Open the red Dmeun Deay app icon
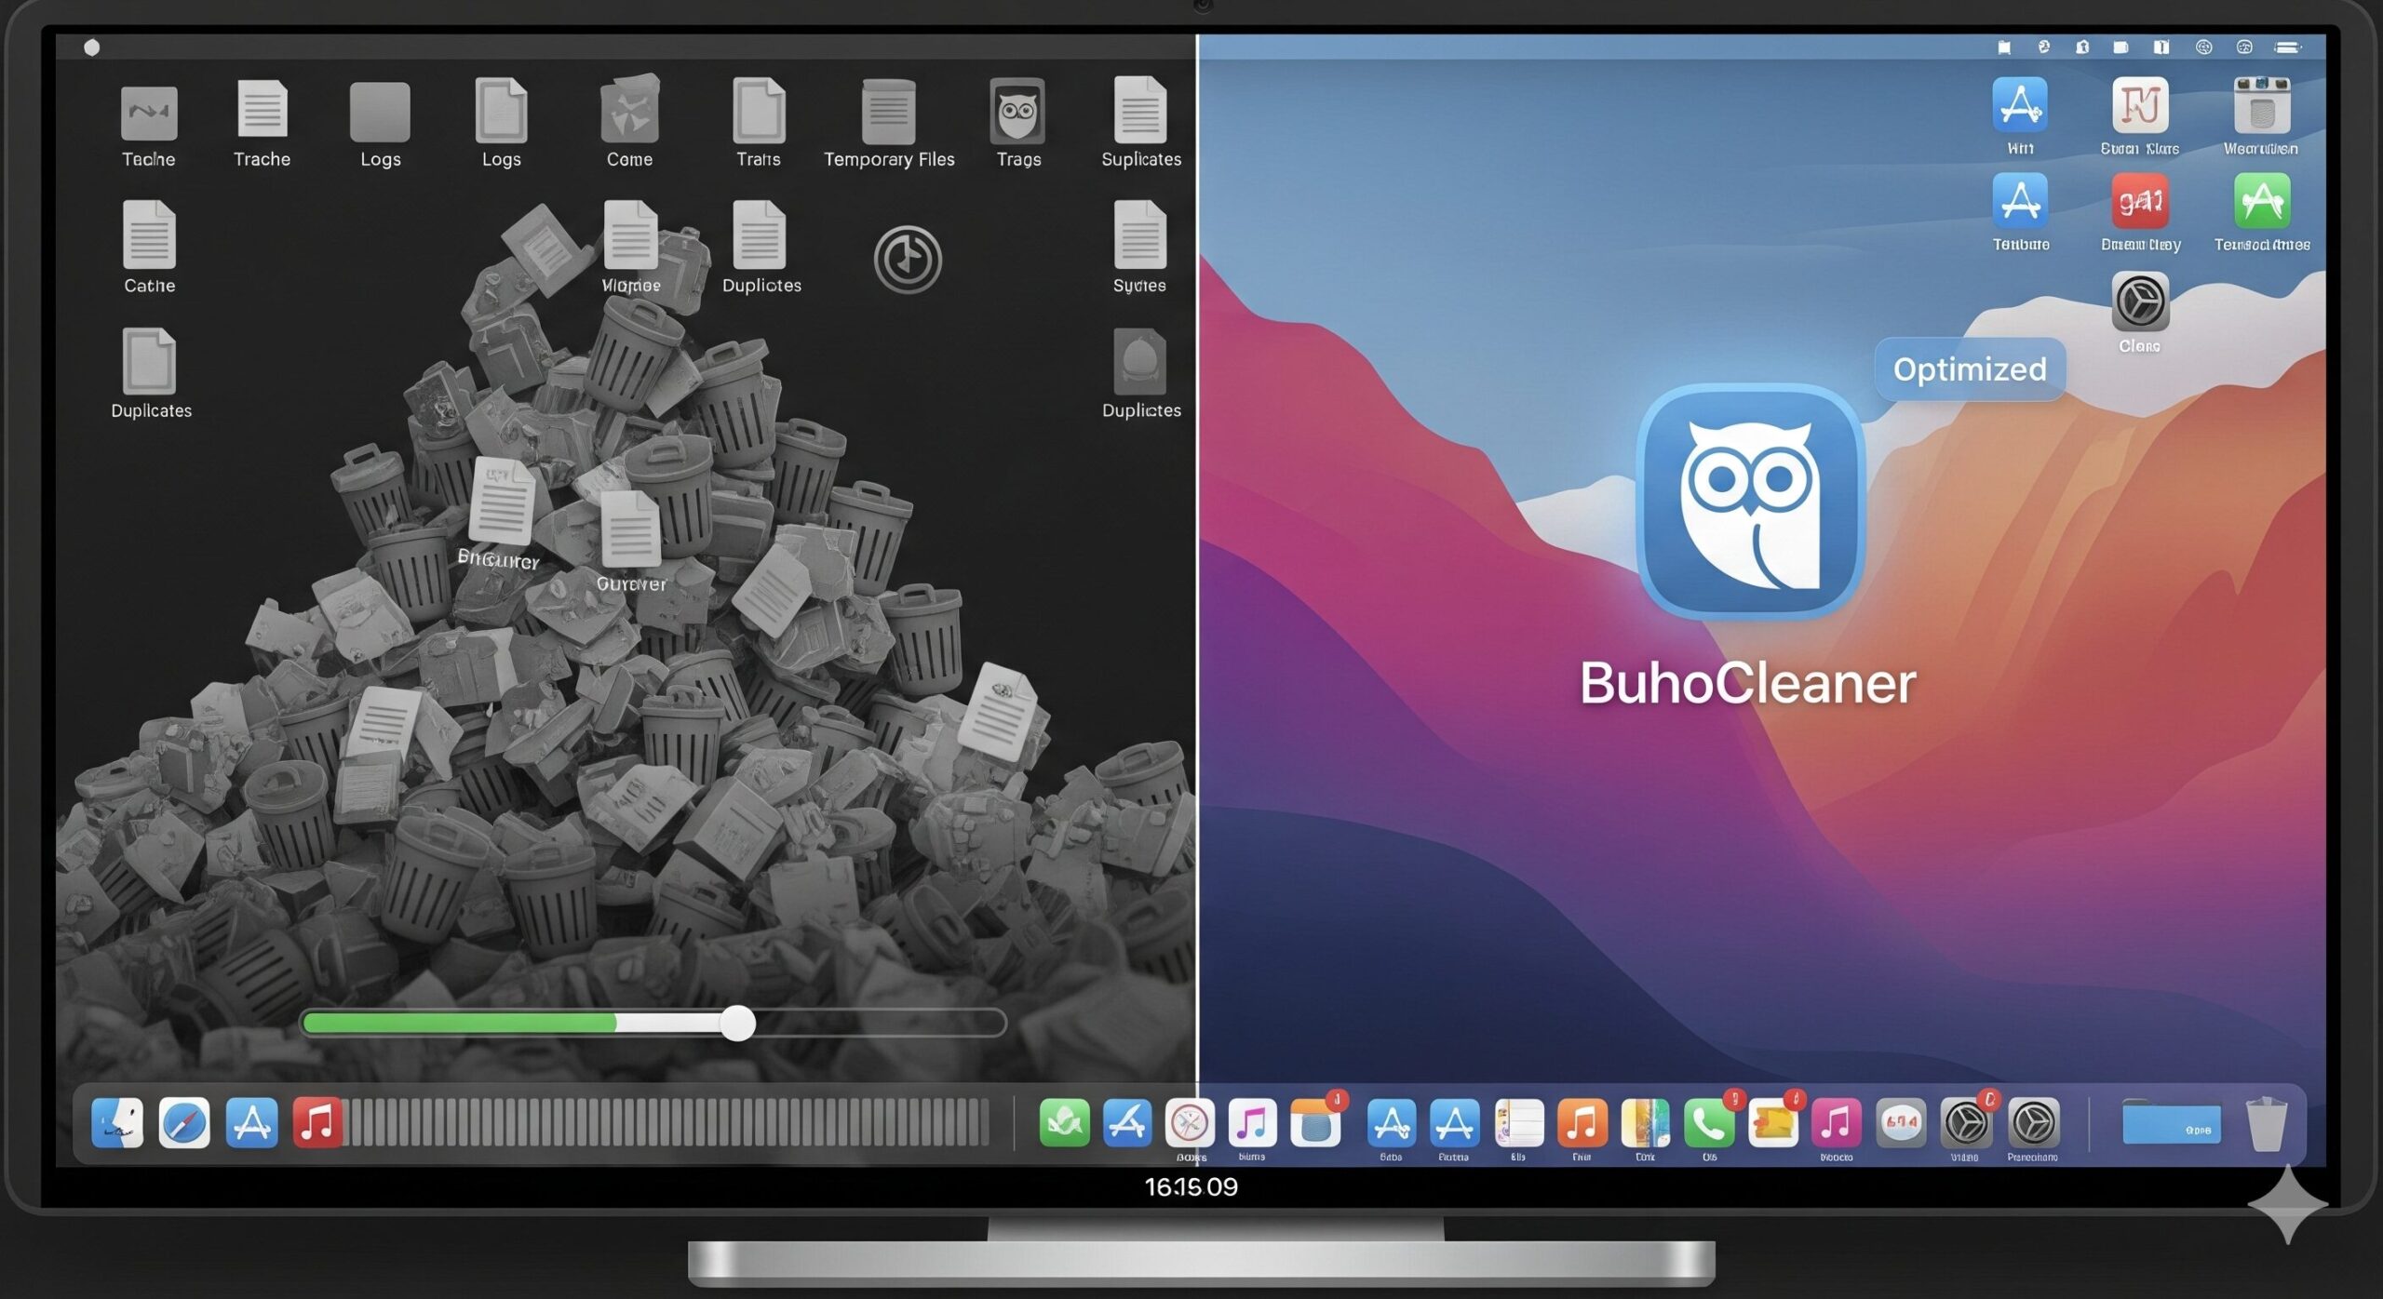Screen dimensions: 2383x1299 [x=2140, y=201]
